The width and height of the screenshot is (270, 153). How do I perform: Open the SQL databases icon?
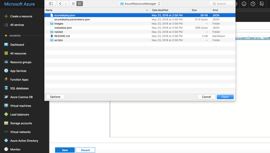[6, 88]
